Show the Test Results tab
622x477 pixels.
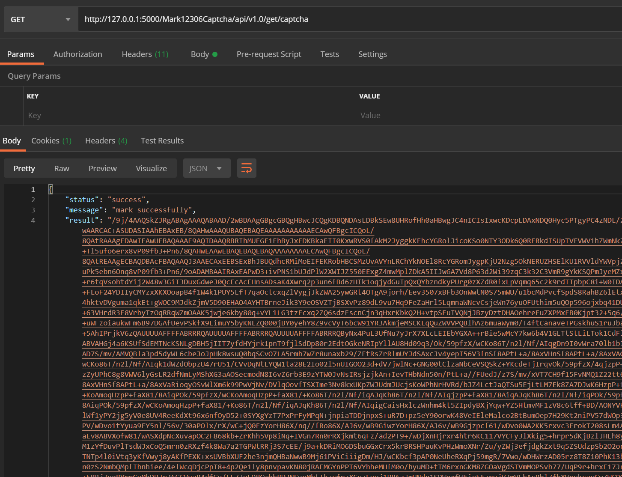click(162, 141)
